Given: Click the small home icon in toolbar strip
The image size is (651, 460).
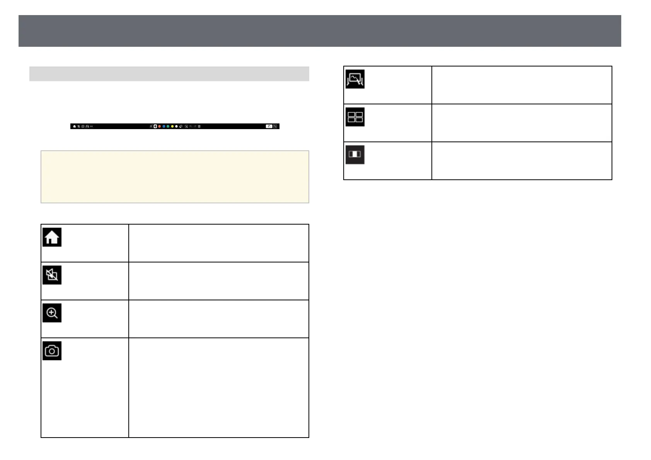Looking at the screenshot, I should (74, 126).
